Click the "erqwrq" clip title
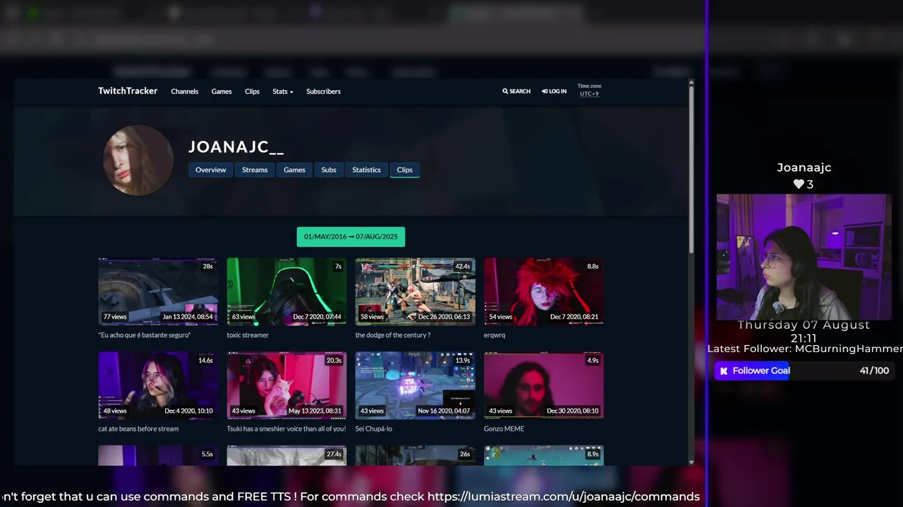Viewport: 903px width, 507px height. tap(495, 335)
